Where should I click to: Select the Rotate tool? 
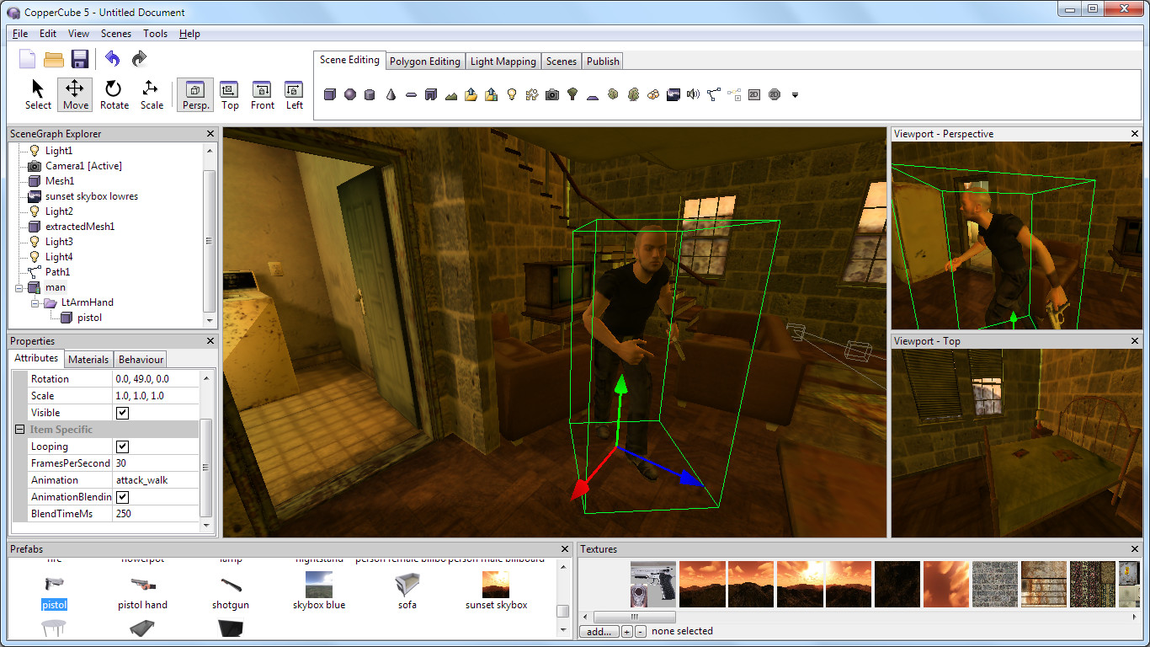tap(114, 94)
